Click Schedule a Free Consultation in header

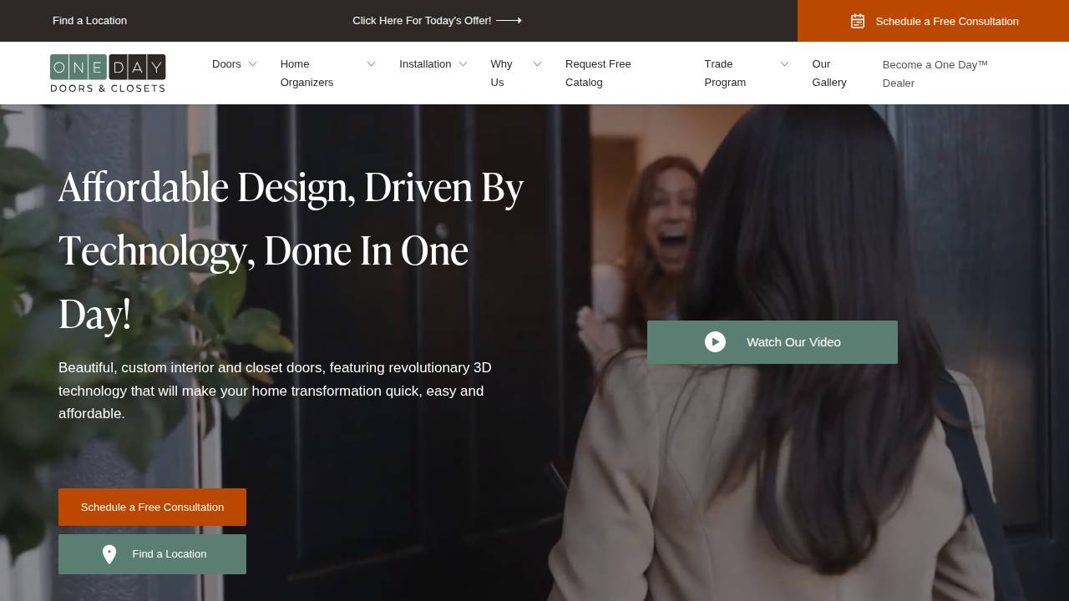click(946, 21)
